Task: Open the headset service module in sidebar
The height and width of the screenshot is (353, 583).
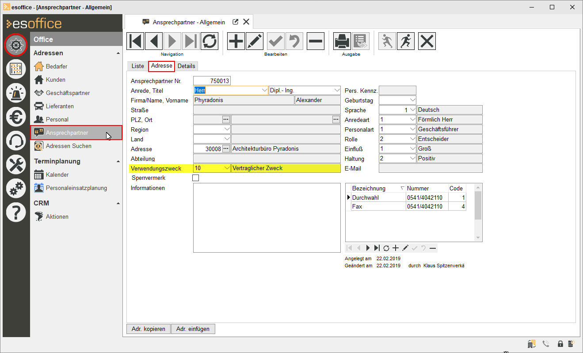Action: click(x=16, y=141)
